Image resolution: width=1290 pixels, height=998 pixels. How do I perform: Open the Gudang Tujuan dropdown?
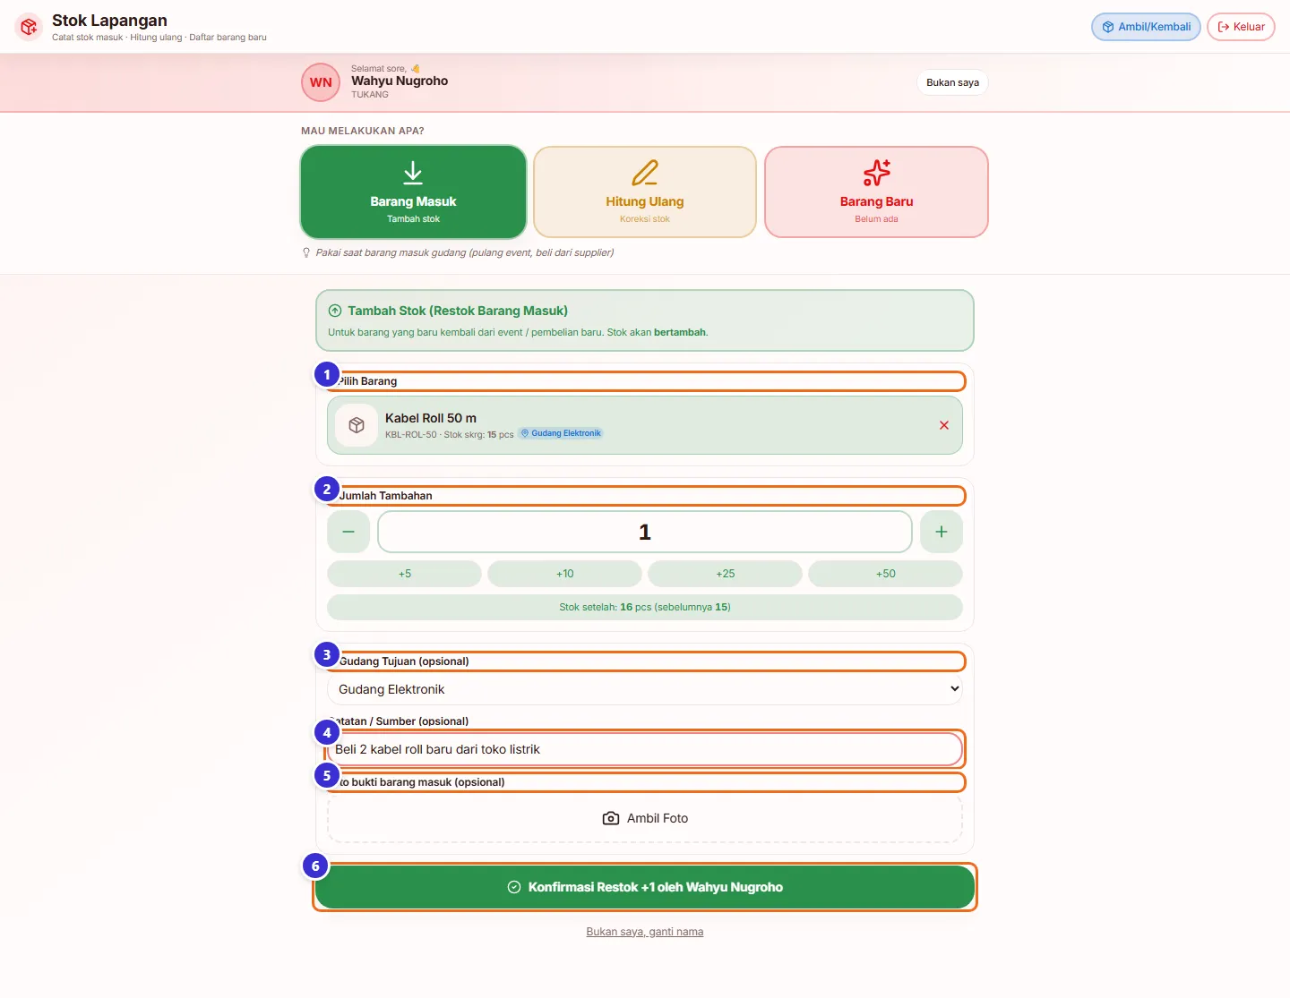point(645,689)
